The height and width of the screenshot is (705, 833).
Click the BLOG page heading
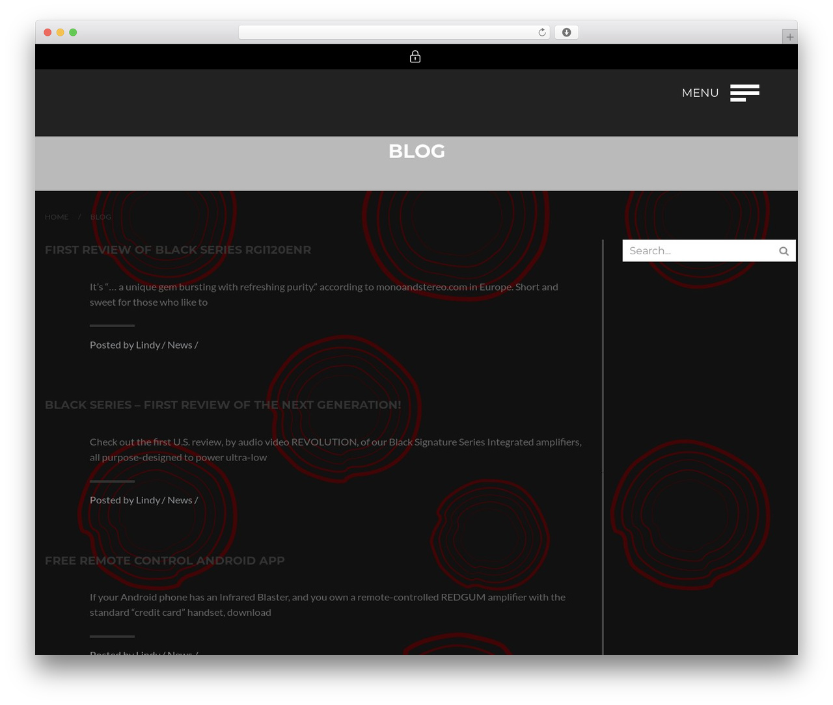[416, 151]
